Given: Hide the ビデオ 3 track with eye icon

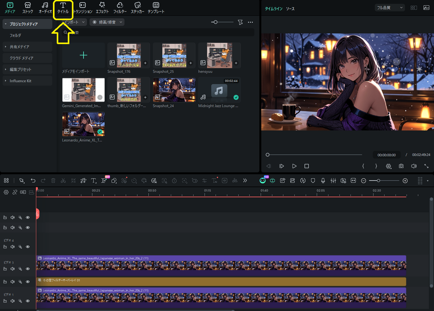Looking at the screenshot, I should pyautogui.click(x=28, y=269).
